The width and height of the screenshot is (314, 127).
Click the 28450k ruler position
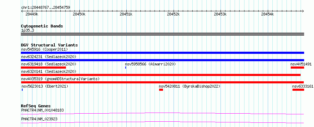(x=79, y=14)
